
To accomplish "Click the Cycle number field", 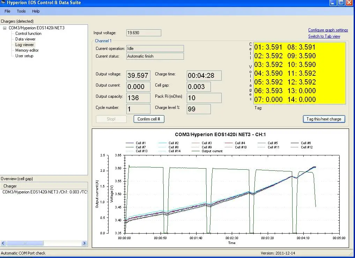I will pos(138,109).
